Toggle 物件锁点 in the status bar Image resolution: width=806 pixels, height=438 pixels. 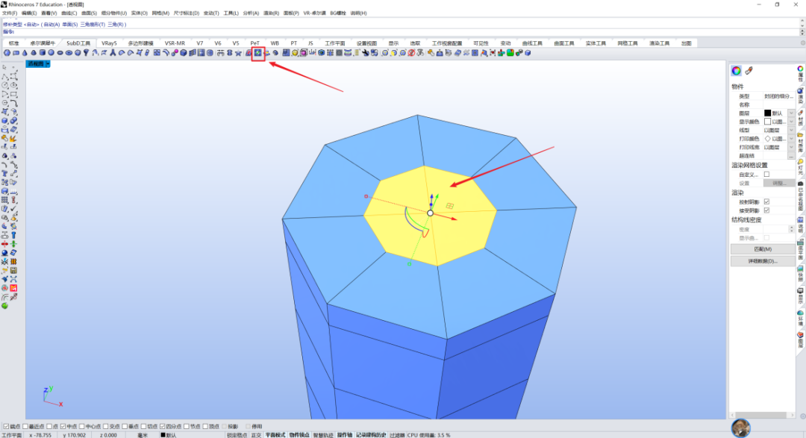[x=299, y=435]
